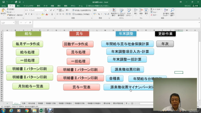
Task: Save the workbook from quick access toolbar
Action: [3, 2]
